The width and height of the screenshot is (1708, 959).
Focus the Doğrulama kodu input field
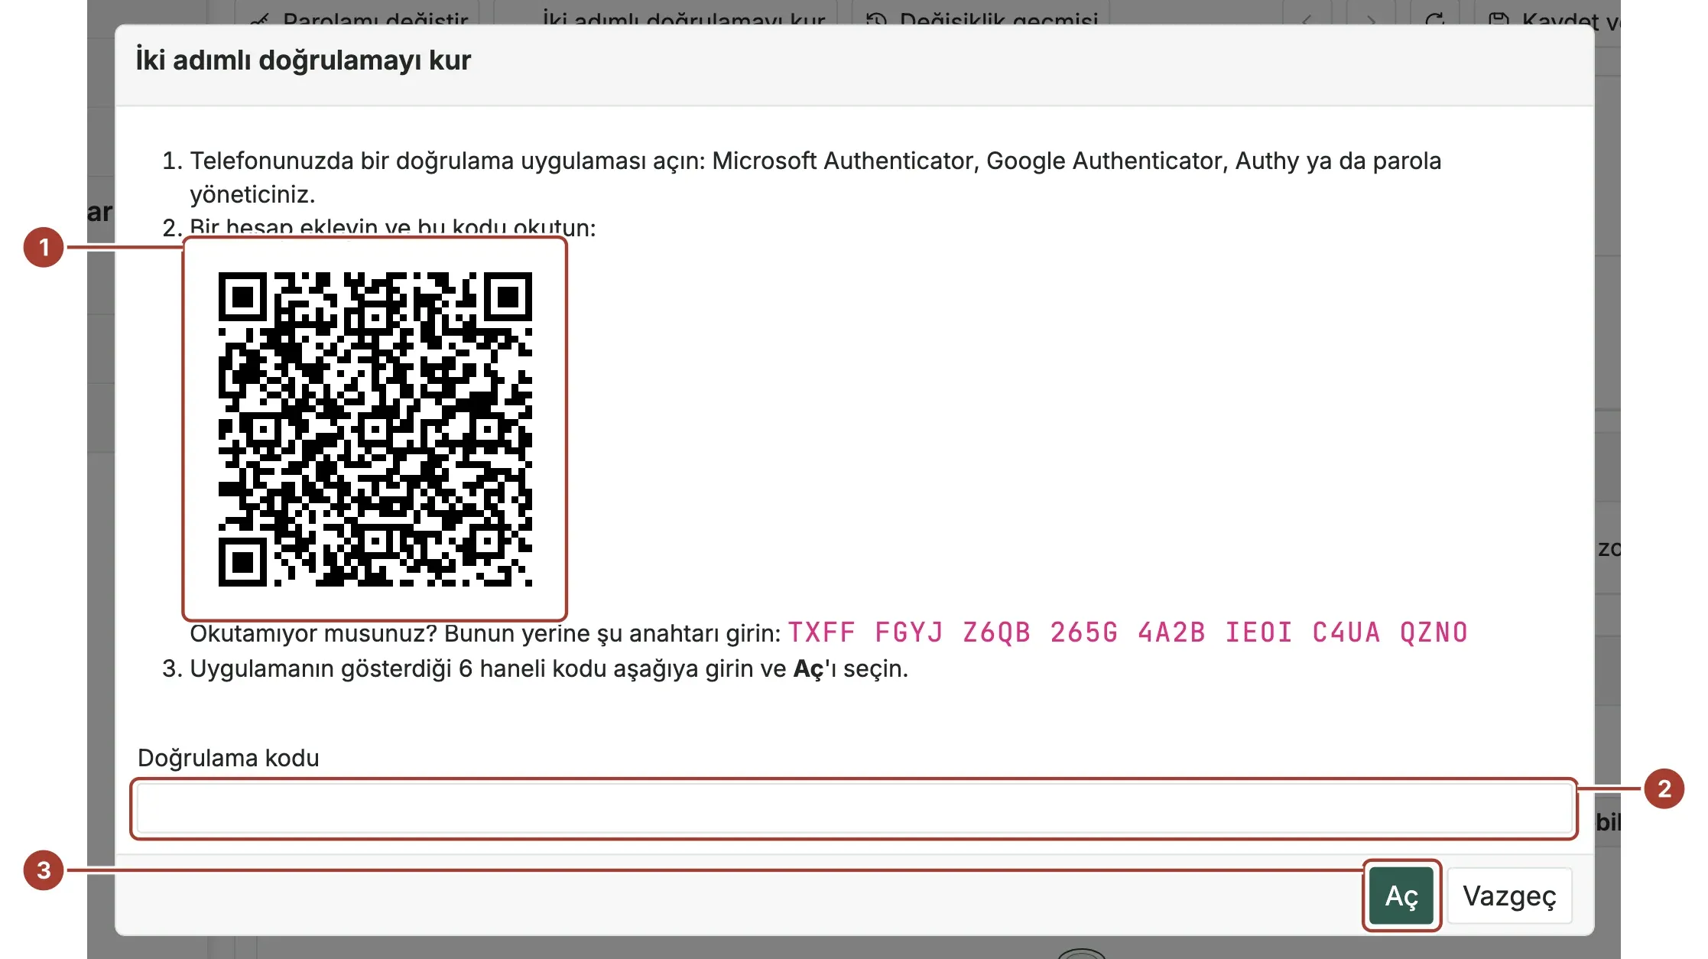coord(854,808)
